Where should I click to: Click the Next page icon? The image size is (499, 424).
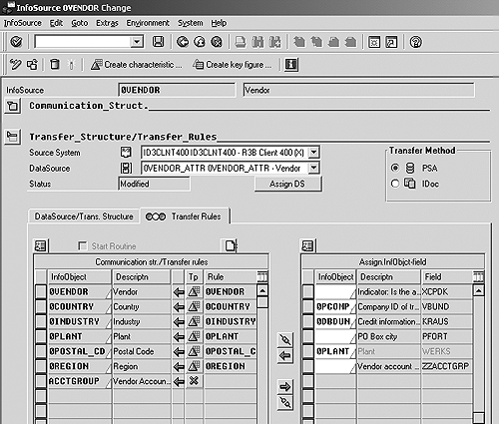(x=333, y=42)
